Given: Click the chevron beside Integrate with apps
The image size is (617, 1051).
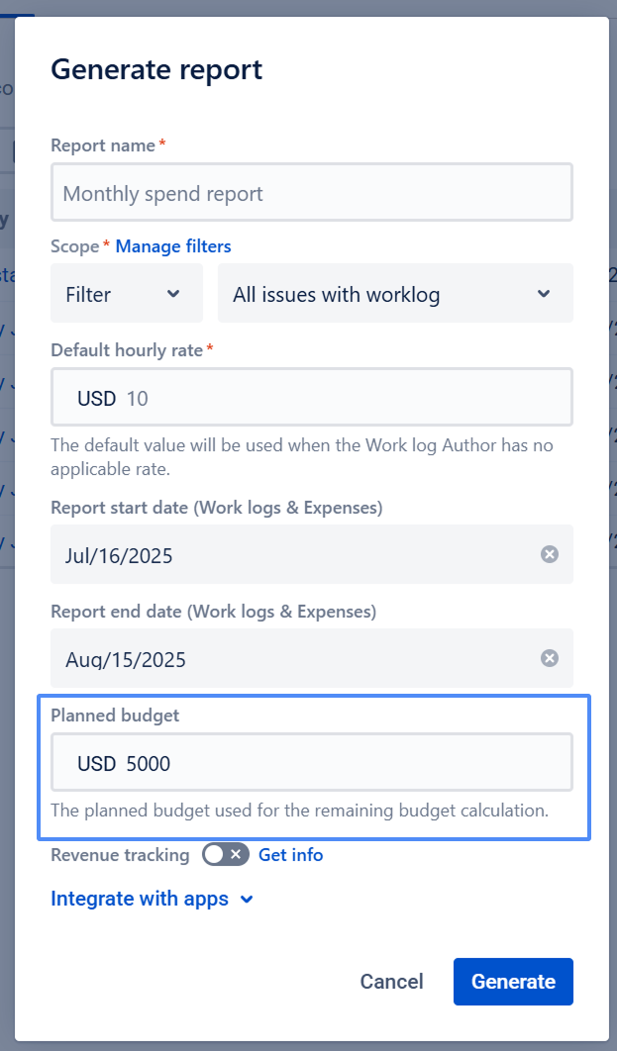Looking at the screenshot, I should point(248,900).
